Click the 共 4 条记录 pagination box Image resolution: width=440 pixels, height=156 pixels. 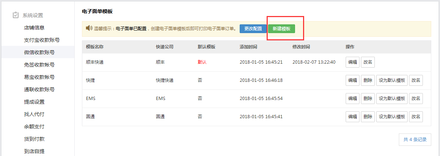tap(415, 139)
